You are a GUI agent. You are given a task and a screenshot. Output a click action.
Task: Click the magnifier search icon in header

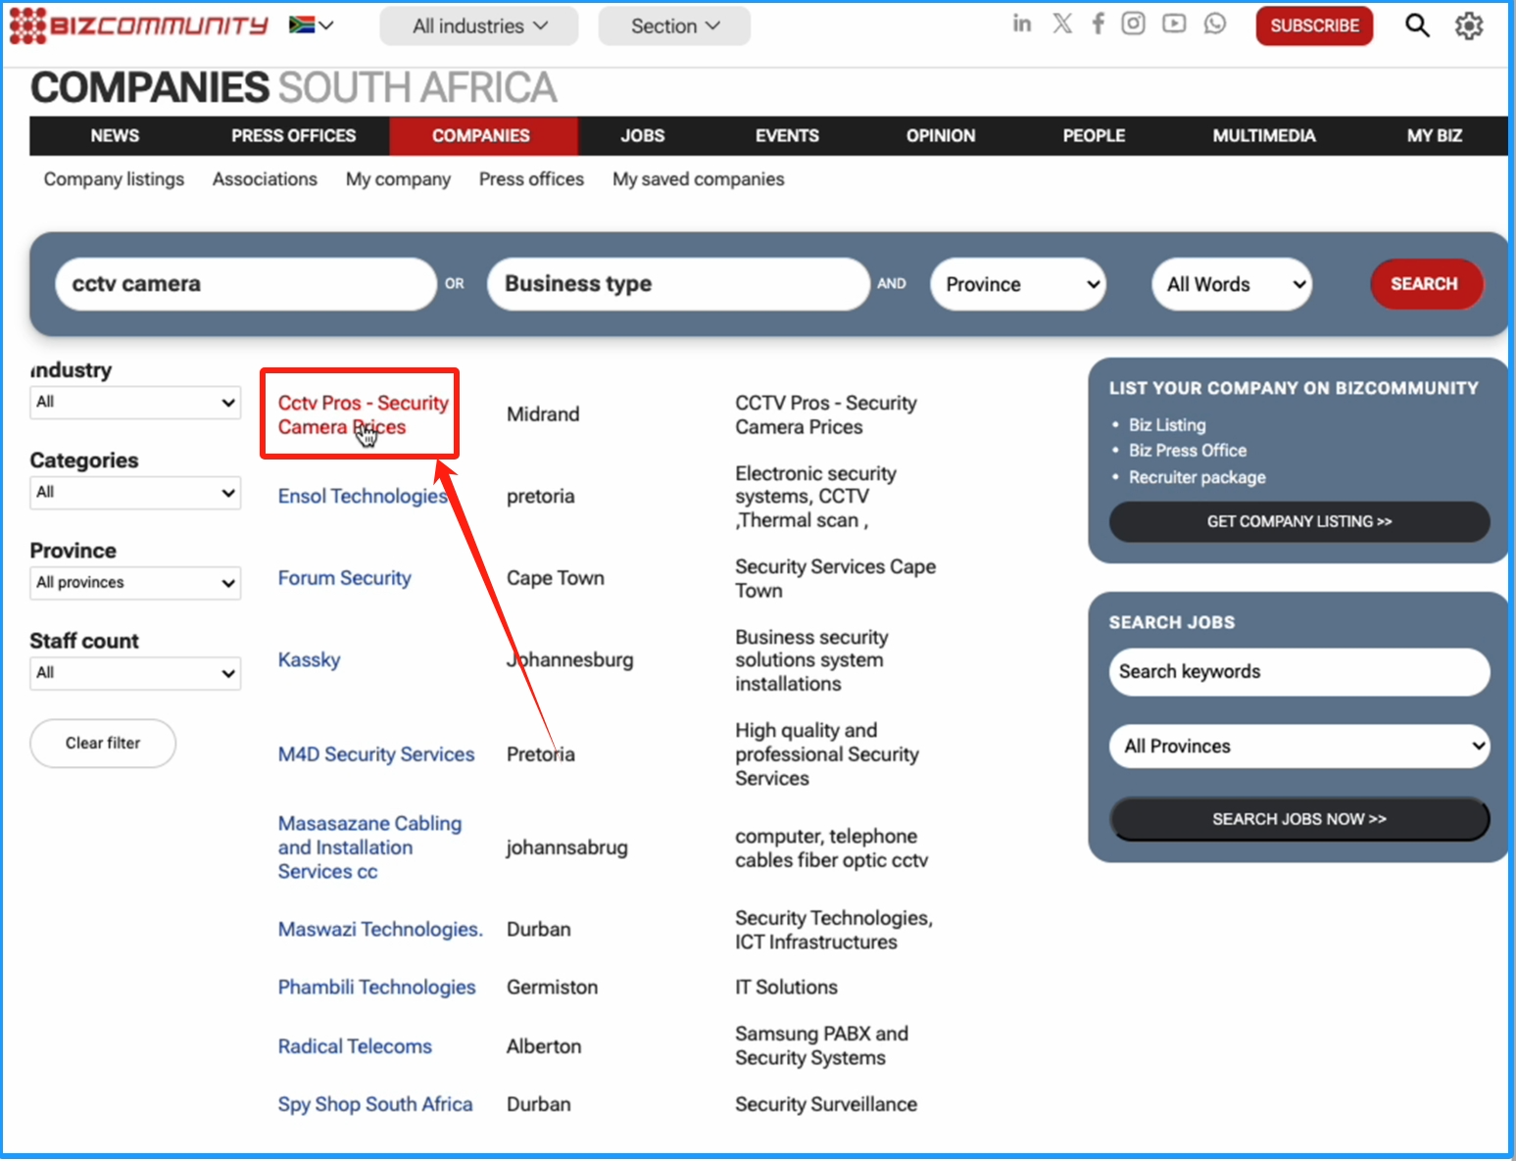1417,25
